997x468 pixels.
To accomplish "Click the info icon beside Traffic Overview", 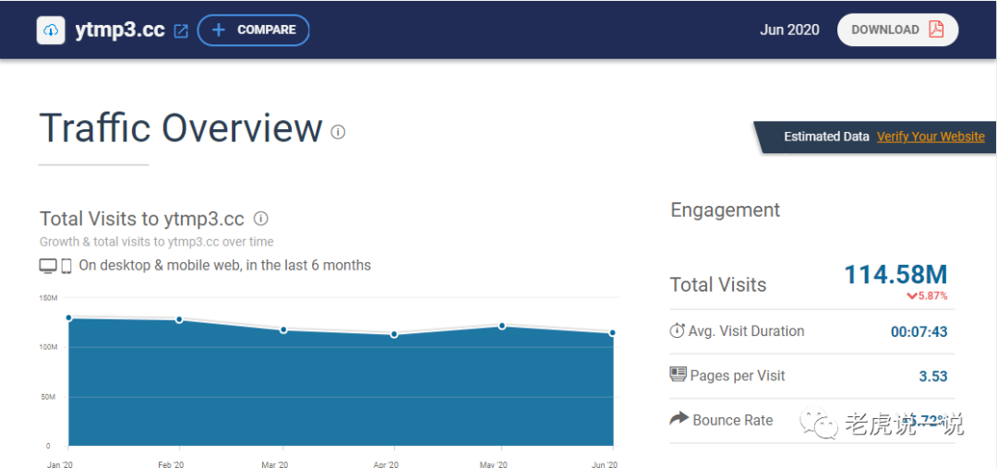I will [x=338, y=132].
